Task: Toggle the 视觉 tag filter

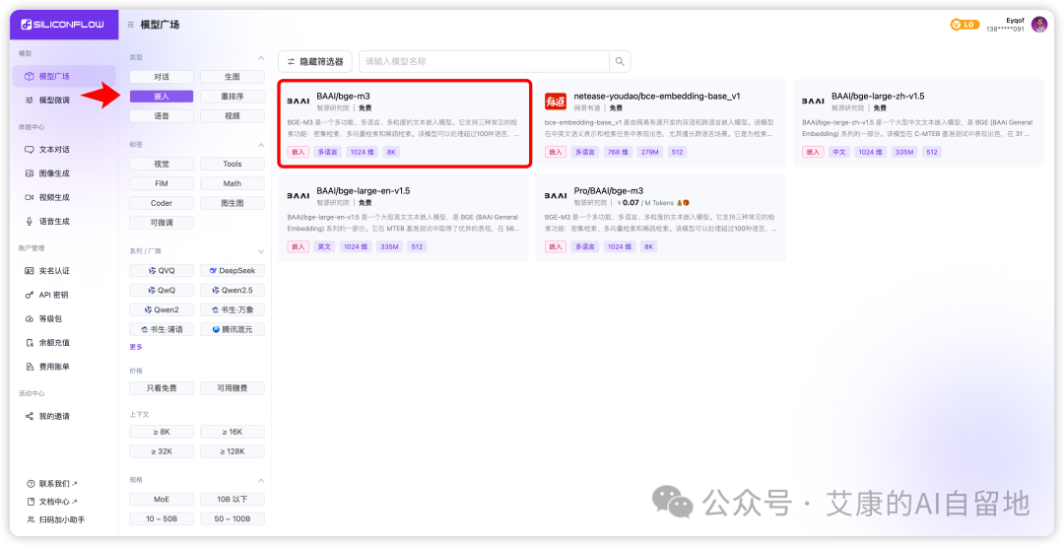Action: [162, 164]
